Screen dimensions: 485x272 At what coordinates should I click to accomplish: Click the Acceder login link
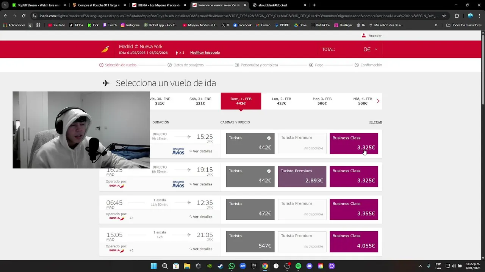[372, 36]
